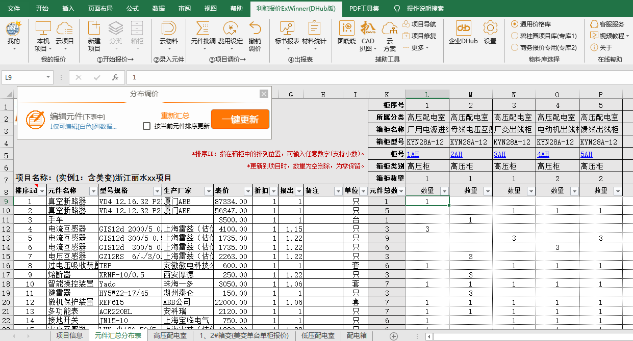Open the 单位 column filter dropdown
Screen dimensions: 633x341
(363, 191)
